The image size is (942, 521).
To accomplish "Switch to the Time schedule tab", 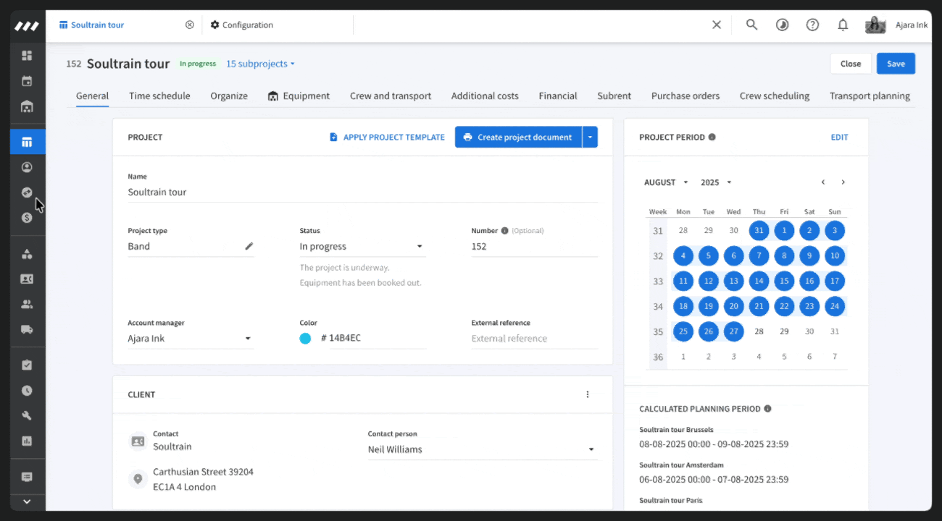I will point(159,96).
